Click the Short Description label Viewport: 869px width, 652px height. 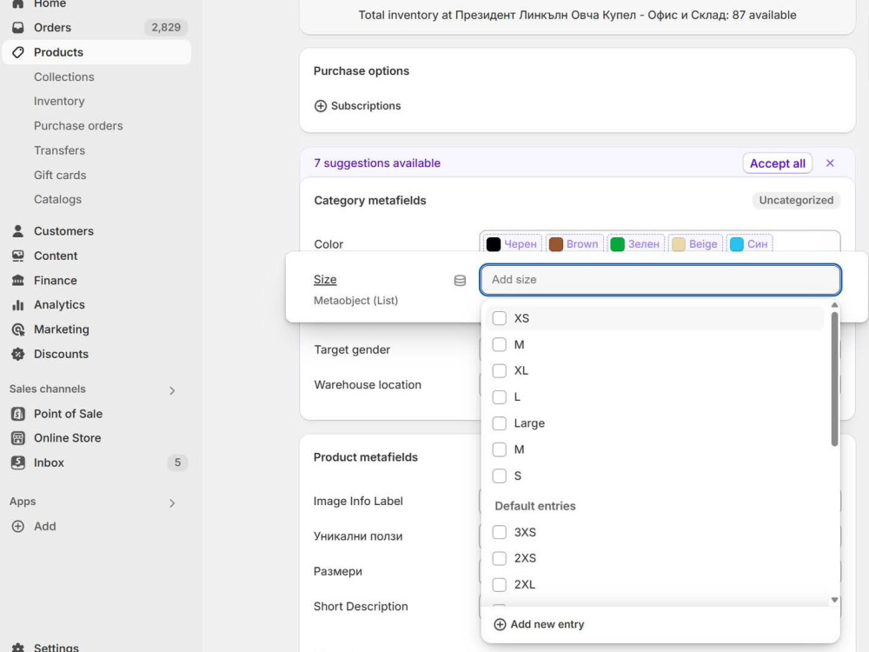point(361,607)
